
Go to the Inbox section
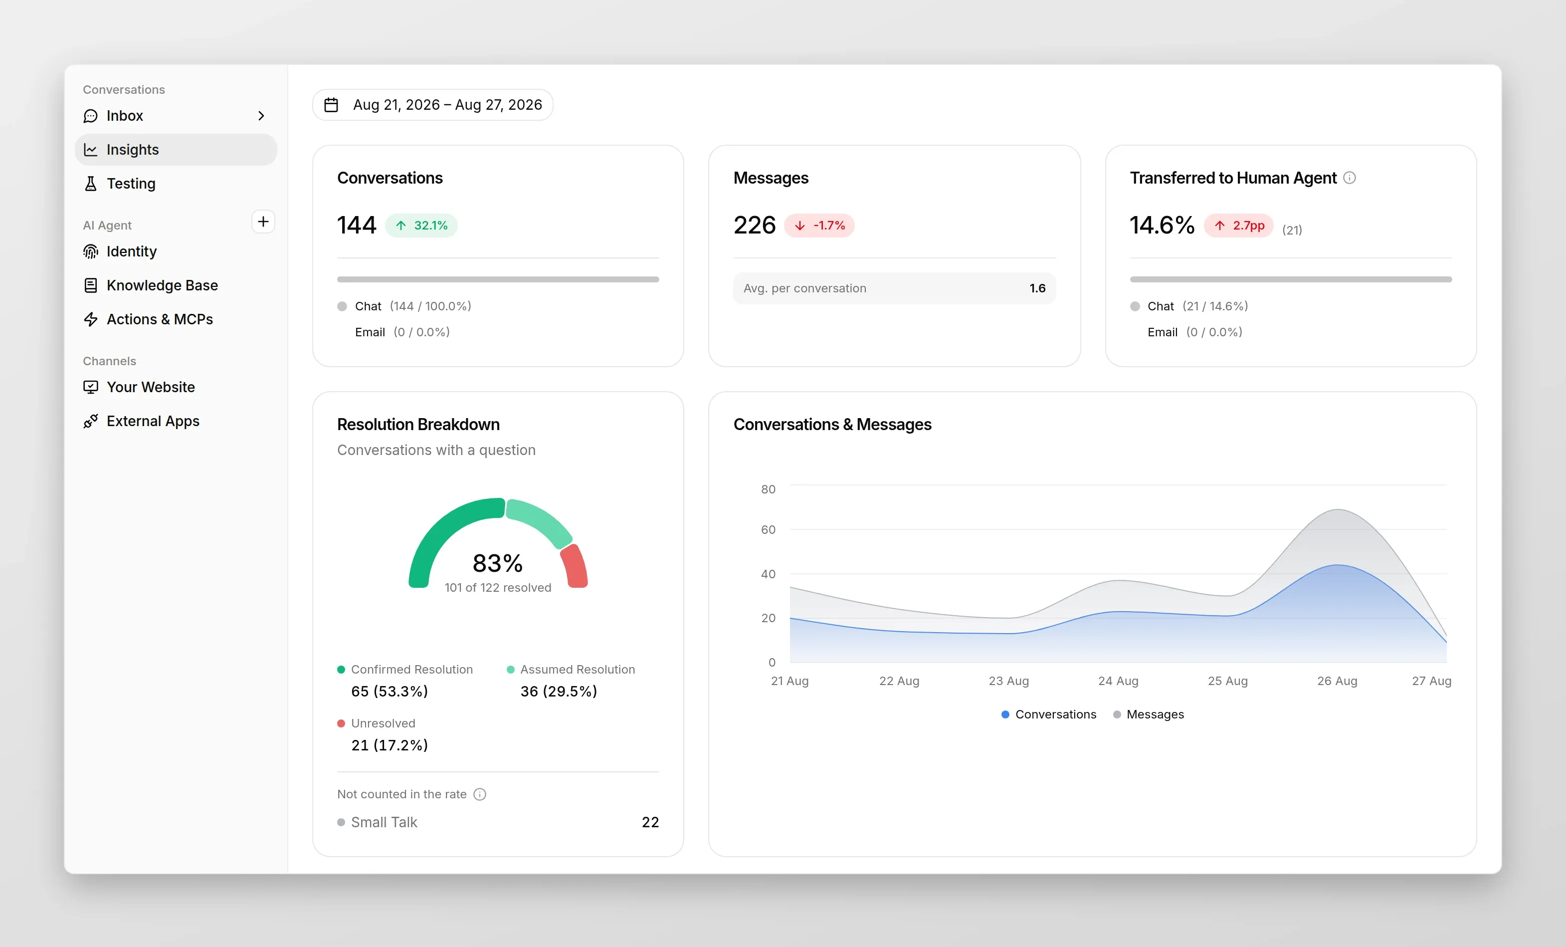pos(176,116)
